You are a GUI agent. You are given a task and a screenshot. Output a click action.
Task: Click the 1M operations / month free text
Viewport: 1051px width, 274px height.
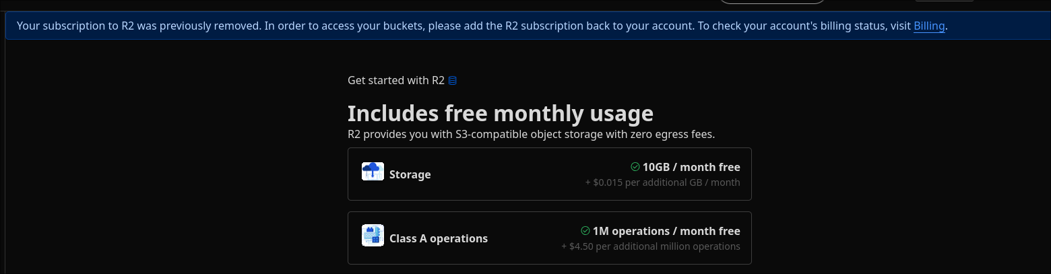pyautogui.click(x=666, y=231)
